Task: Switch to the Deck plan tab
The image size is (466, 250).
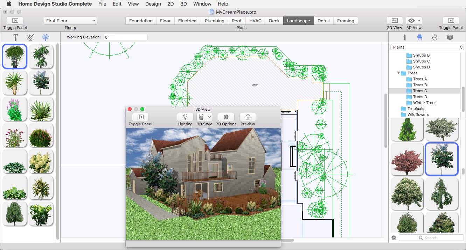Action: click(274, 21)
